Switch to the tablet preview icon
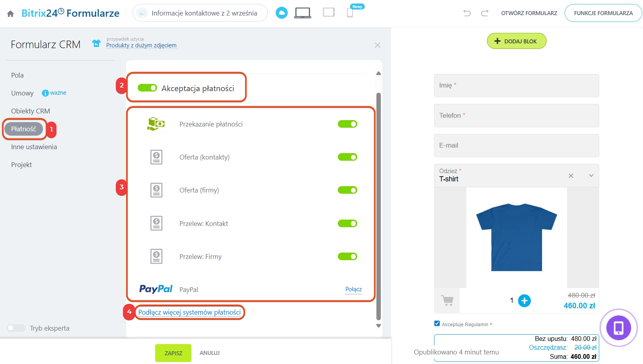643x364 pixels. (x=329, y=12)
